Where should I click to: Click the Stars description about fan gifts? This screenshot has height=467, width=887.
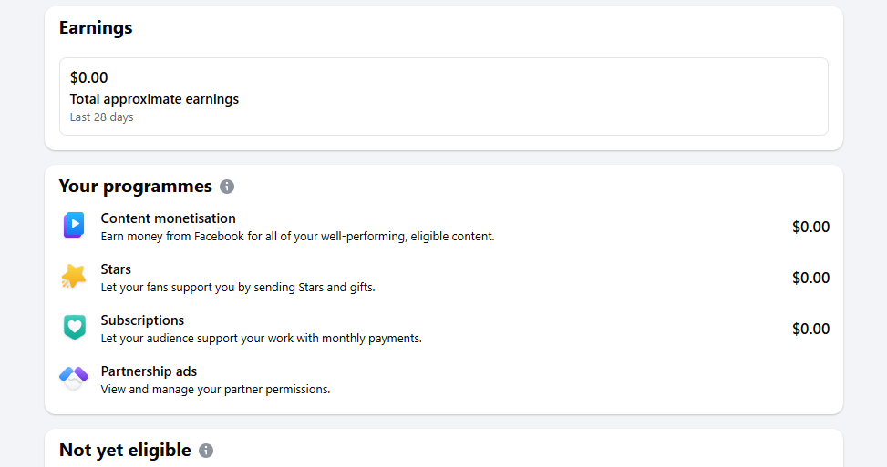(237, 287)
